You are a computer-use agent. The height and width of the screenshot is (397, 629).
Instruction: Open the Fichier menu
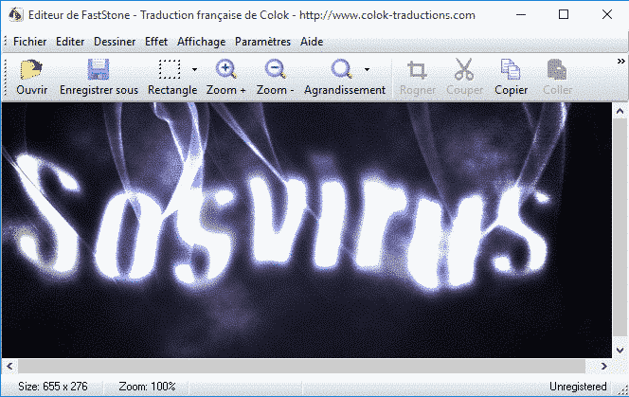(x=30, y=42)
